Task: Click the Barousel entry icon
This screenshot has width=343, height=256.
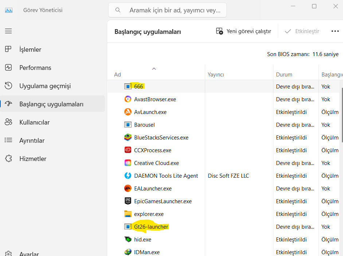Action: pyautogui.click(x=128, y=125)
